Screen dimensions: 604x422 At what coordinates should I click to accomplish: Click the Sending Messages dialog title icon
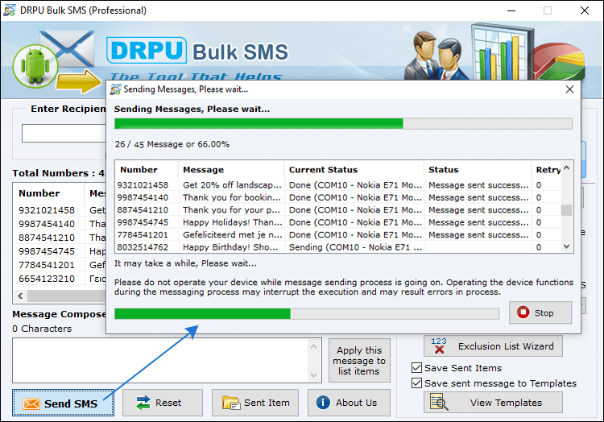coord(115,89)
